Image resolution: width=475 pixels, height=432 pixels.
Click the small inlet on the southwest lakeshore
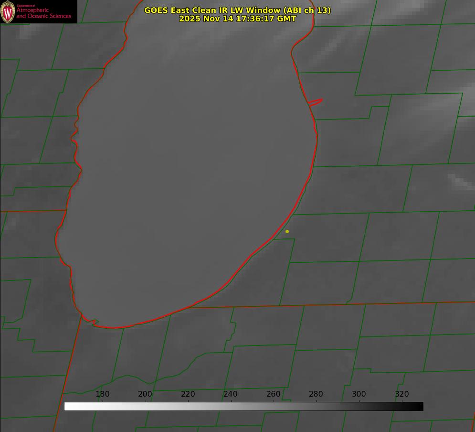[x=94, y=322]
